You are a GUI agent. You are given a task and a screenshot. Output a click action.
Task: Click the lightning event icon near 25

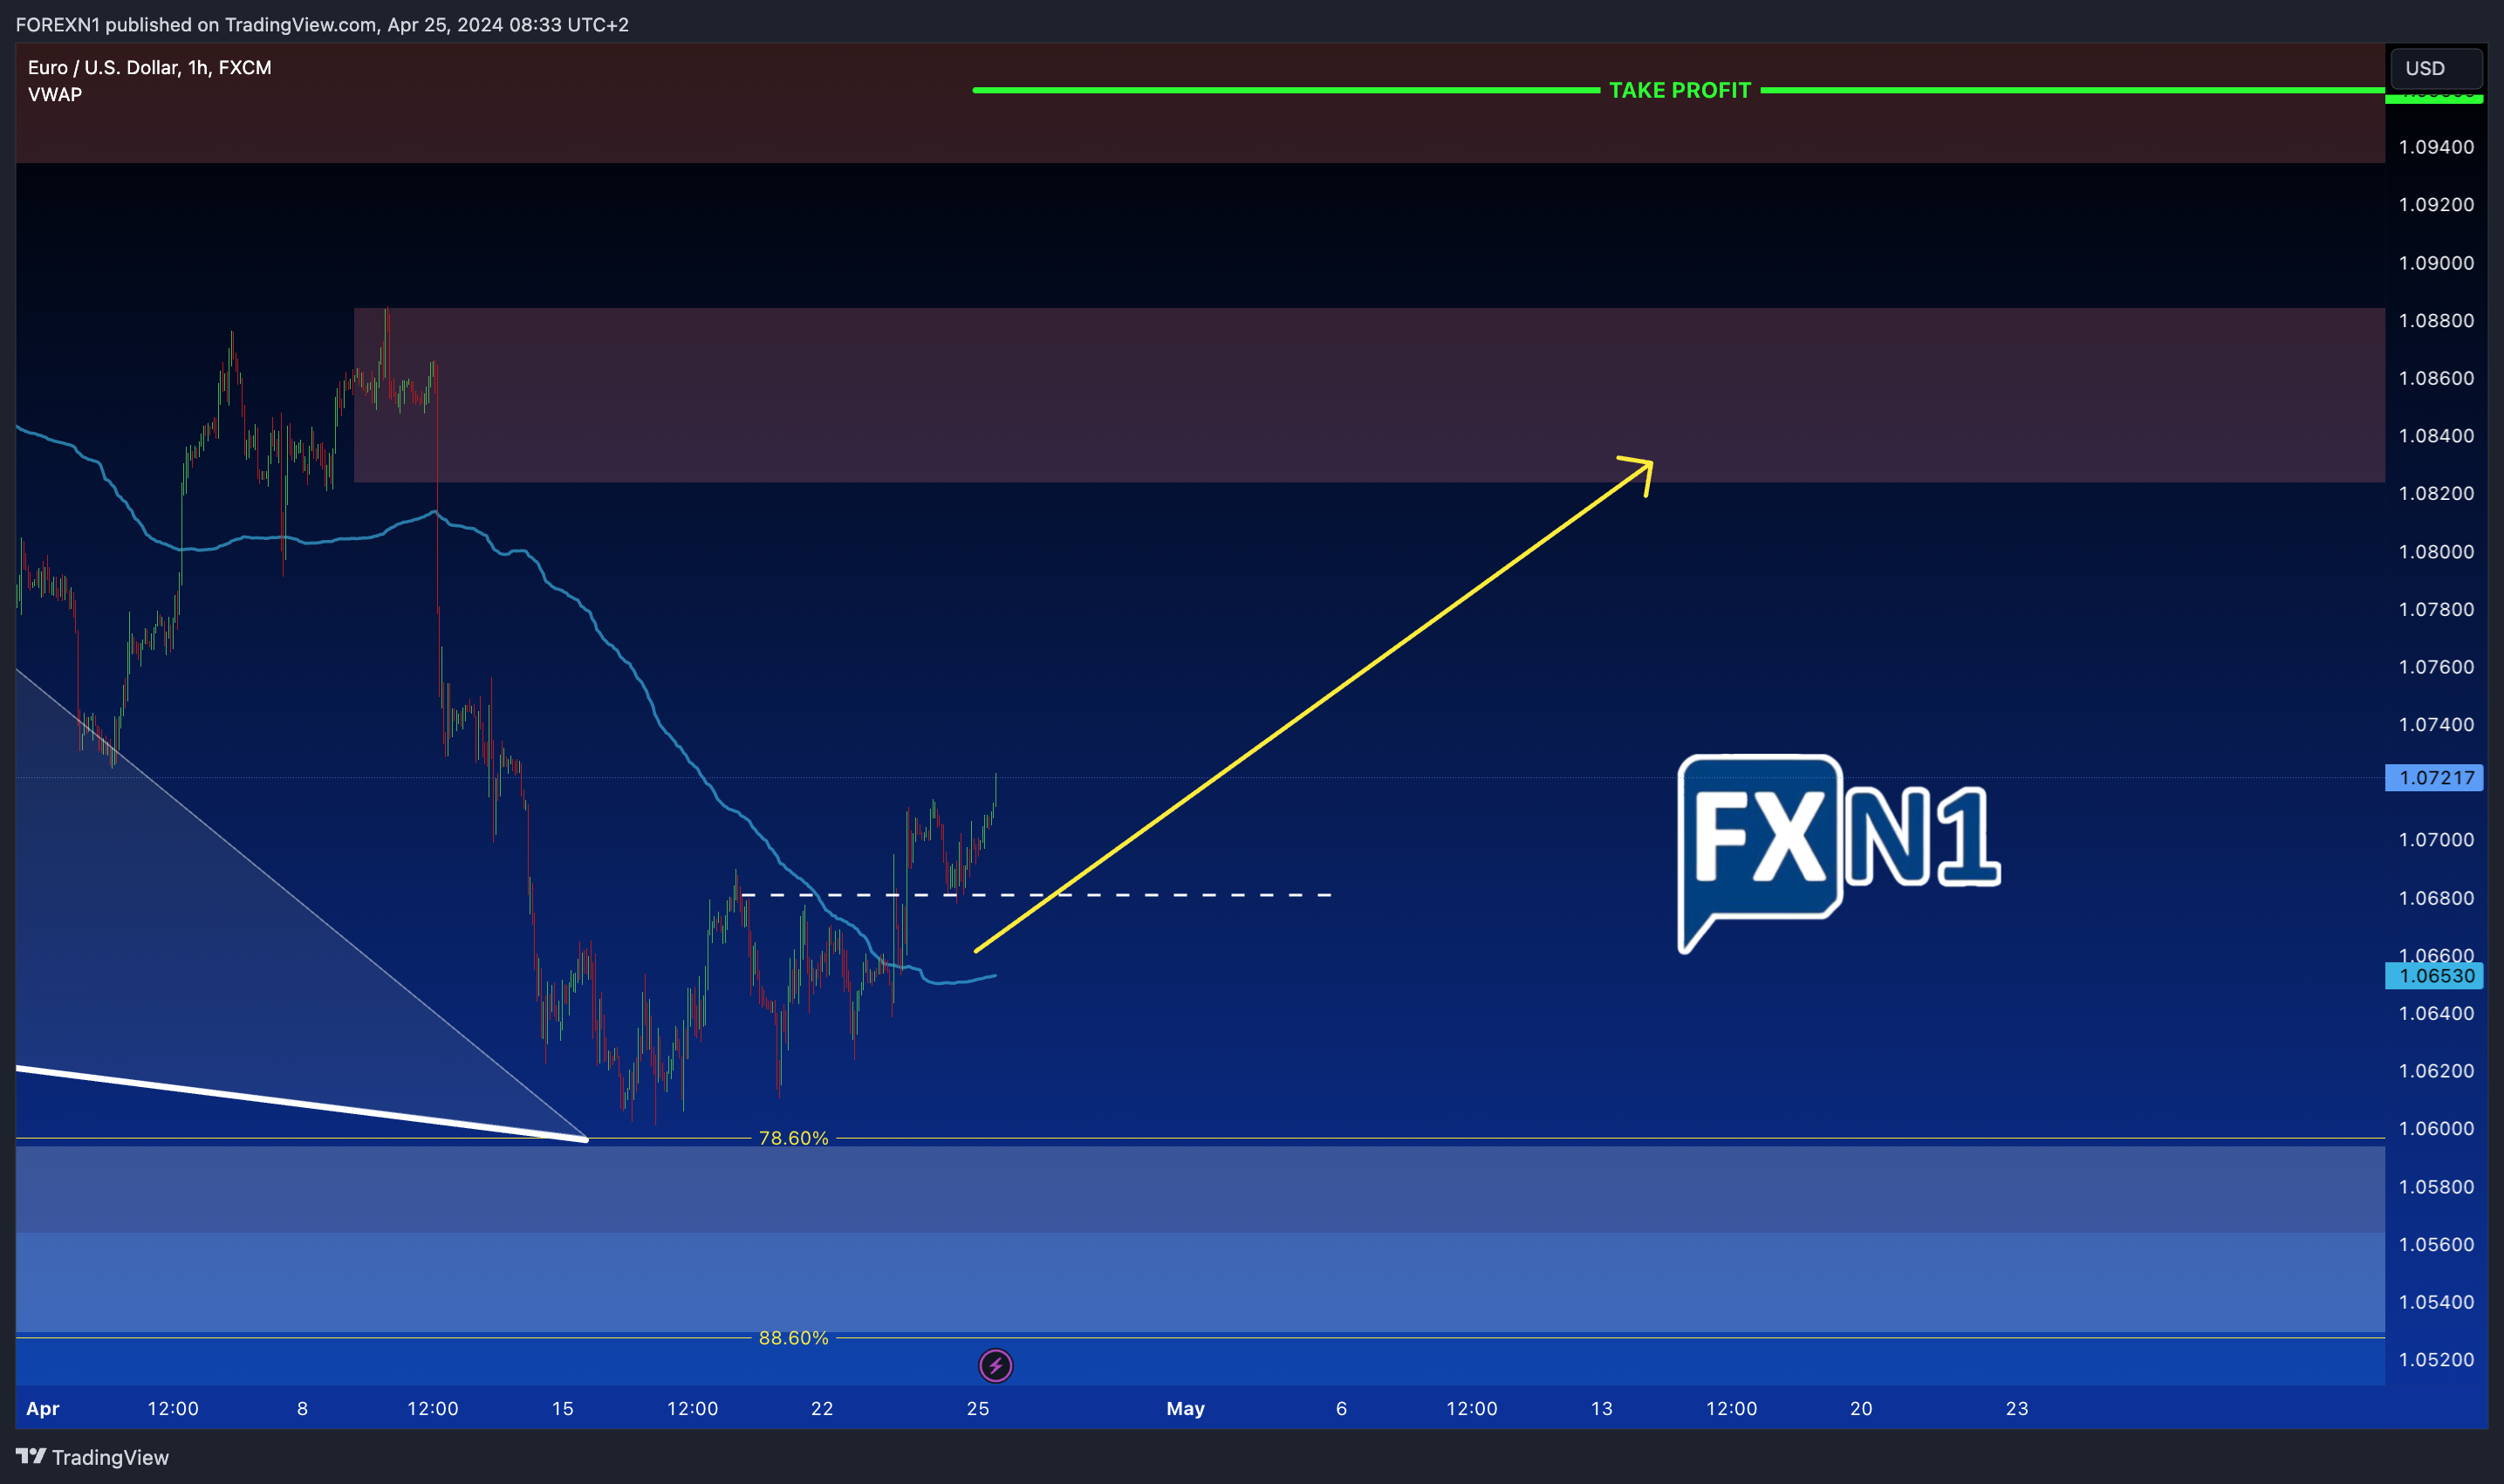[995, 1365]
